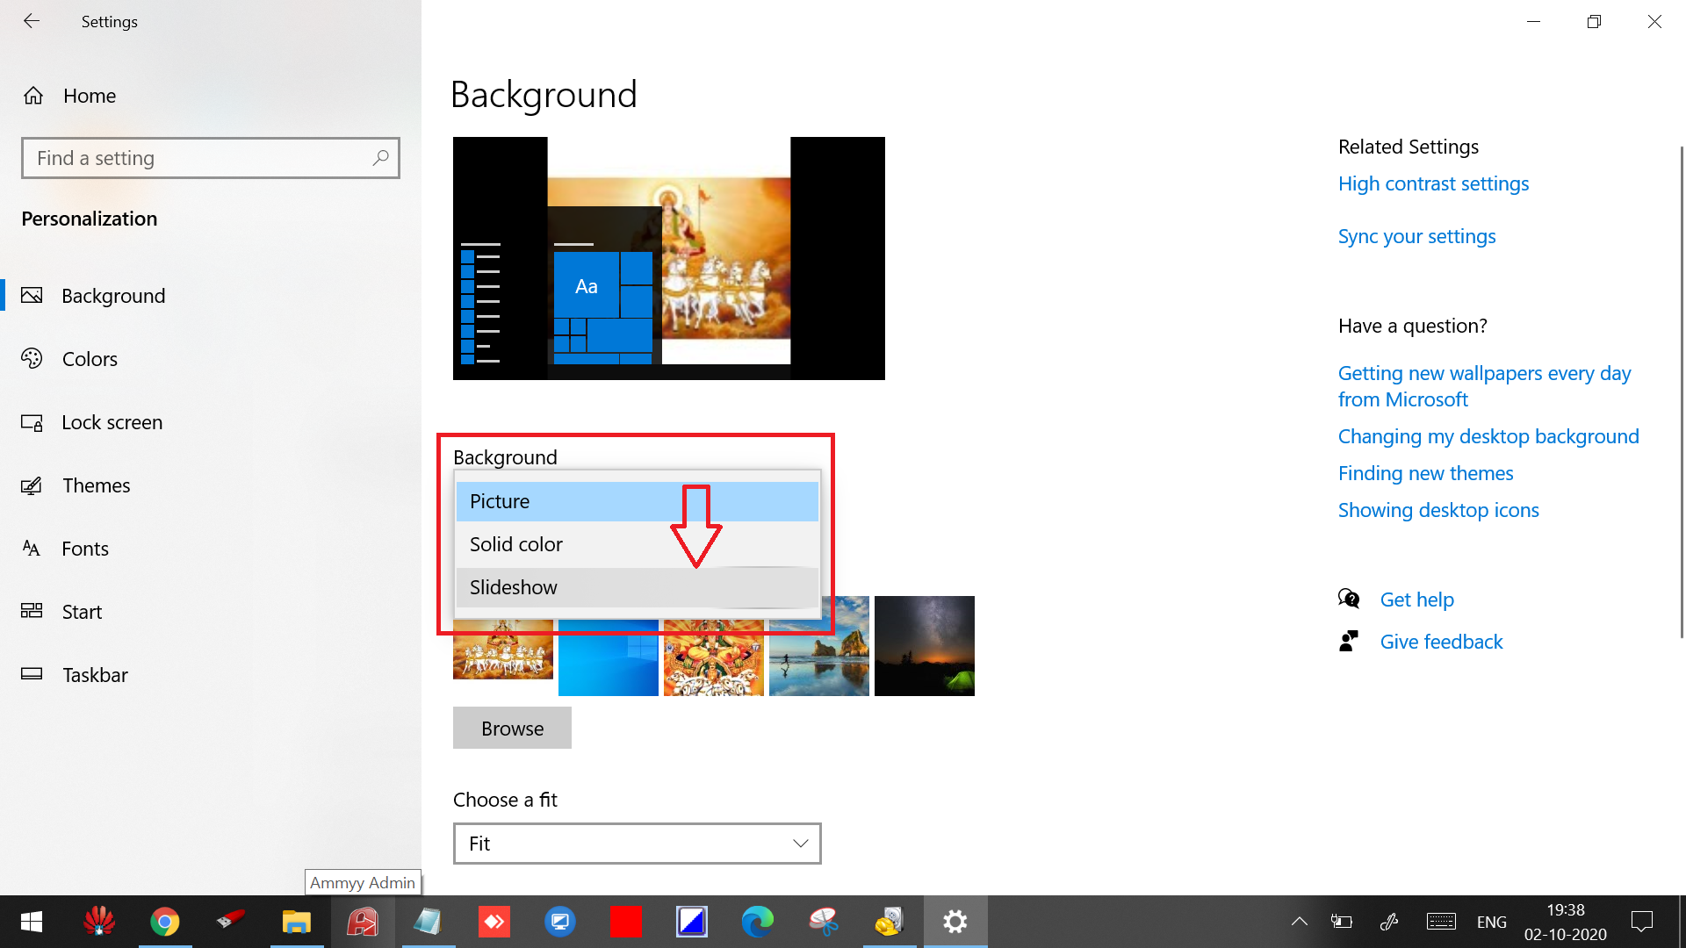Select the Background sidebar item

pyautogui.click(x=113, y=296)
